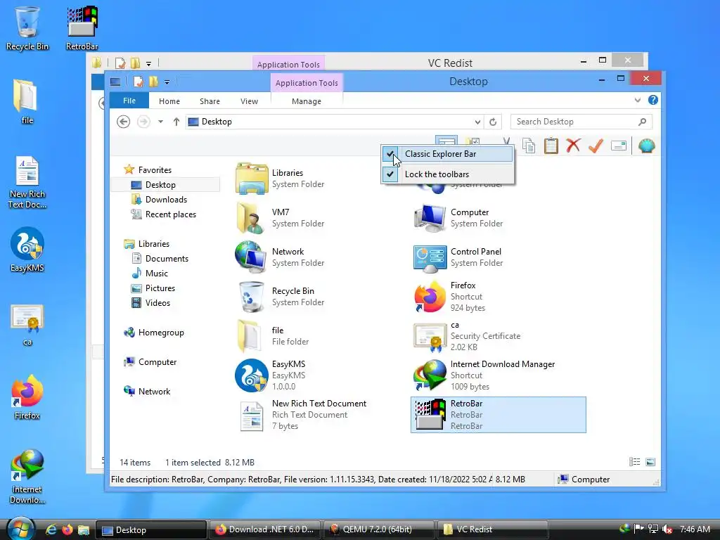Click the Copy icon in Classic Explorer bar
Viewport: 720px width, 540px height.
(x=529, y=146)
